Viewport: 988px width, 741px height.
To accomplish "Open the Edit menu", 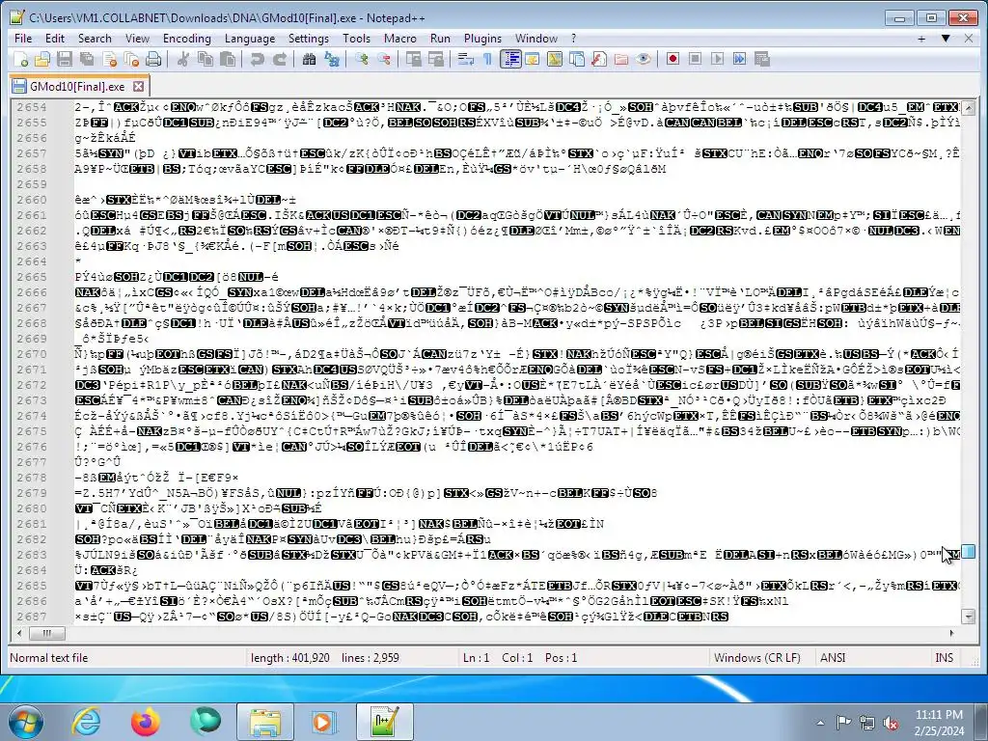I will [55, 39].
